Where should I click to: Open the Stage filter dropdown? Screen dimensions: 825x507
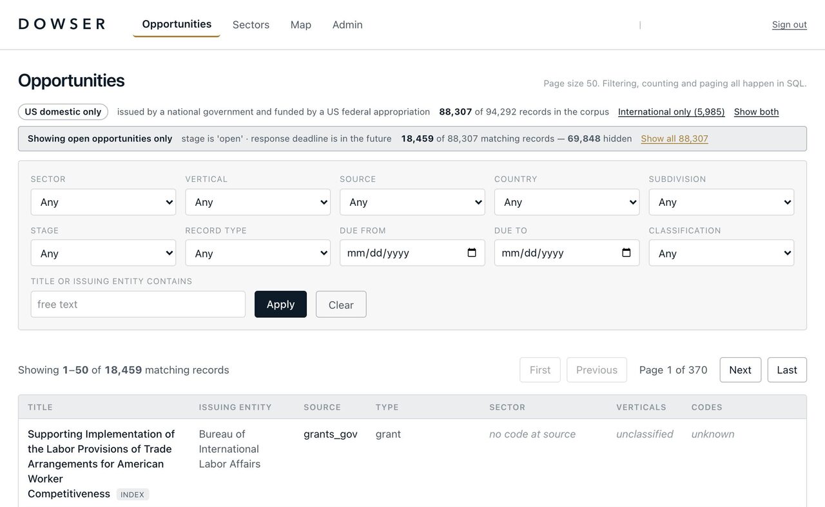tap(103, 253)
